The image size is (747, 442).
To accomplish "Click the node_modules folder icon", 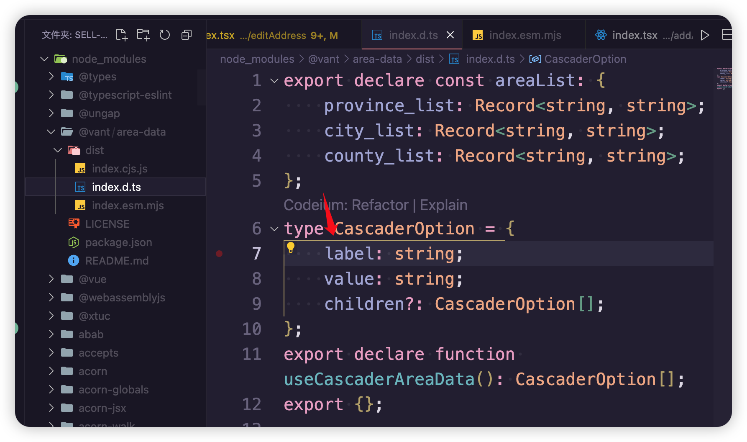I will point(61,59).
